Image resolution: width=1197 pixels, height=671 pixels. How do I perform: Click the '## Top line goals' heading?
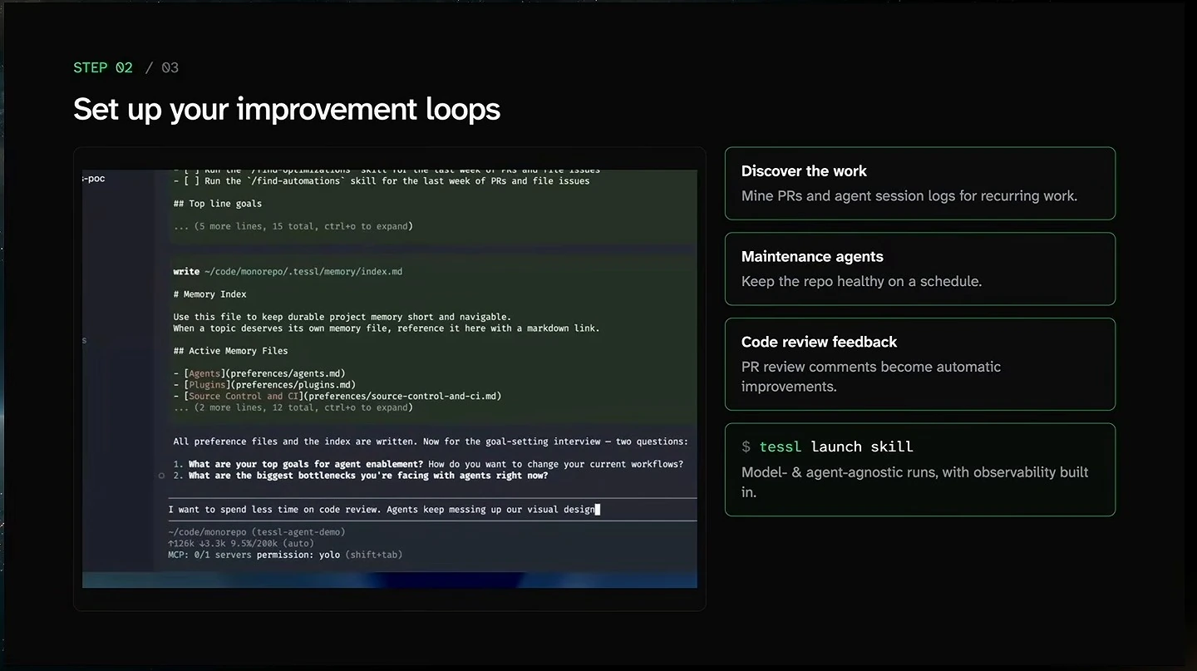coord(217,204)
